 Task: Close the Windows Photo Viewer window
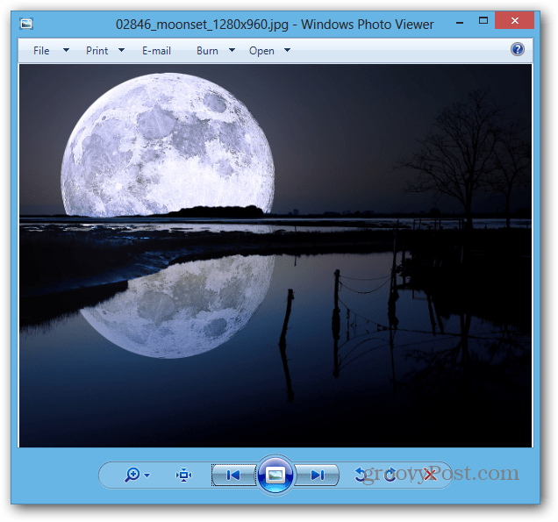coord(515,21)
